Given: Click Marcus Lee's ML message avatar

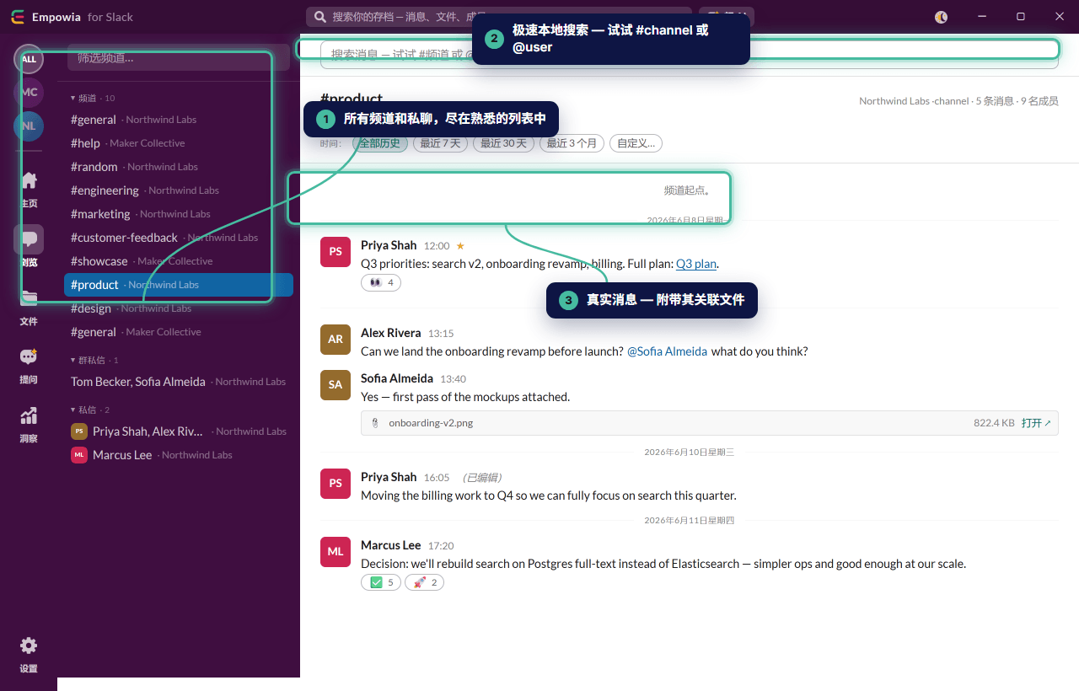Looking at the screenshot, I should pyautogui.click(x=336, y=552).
